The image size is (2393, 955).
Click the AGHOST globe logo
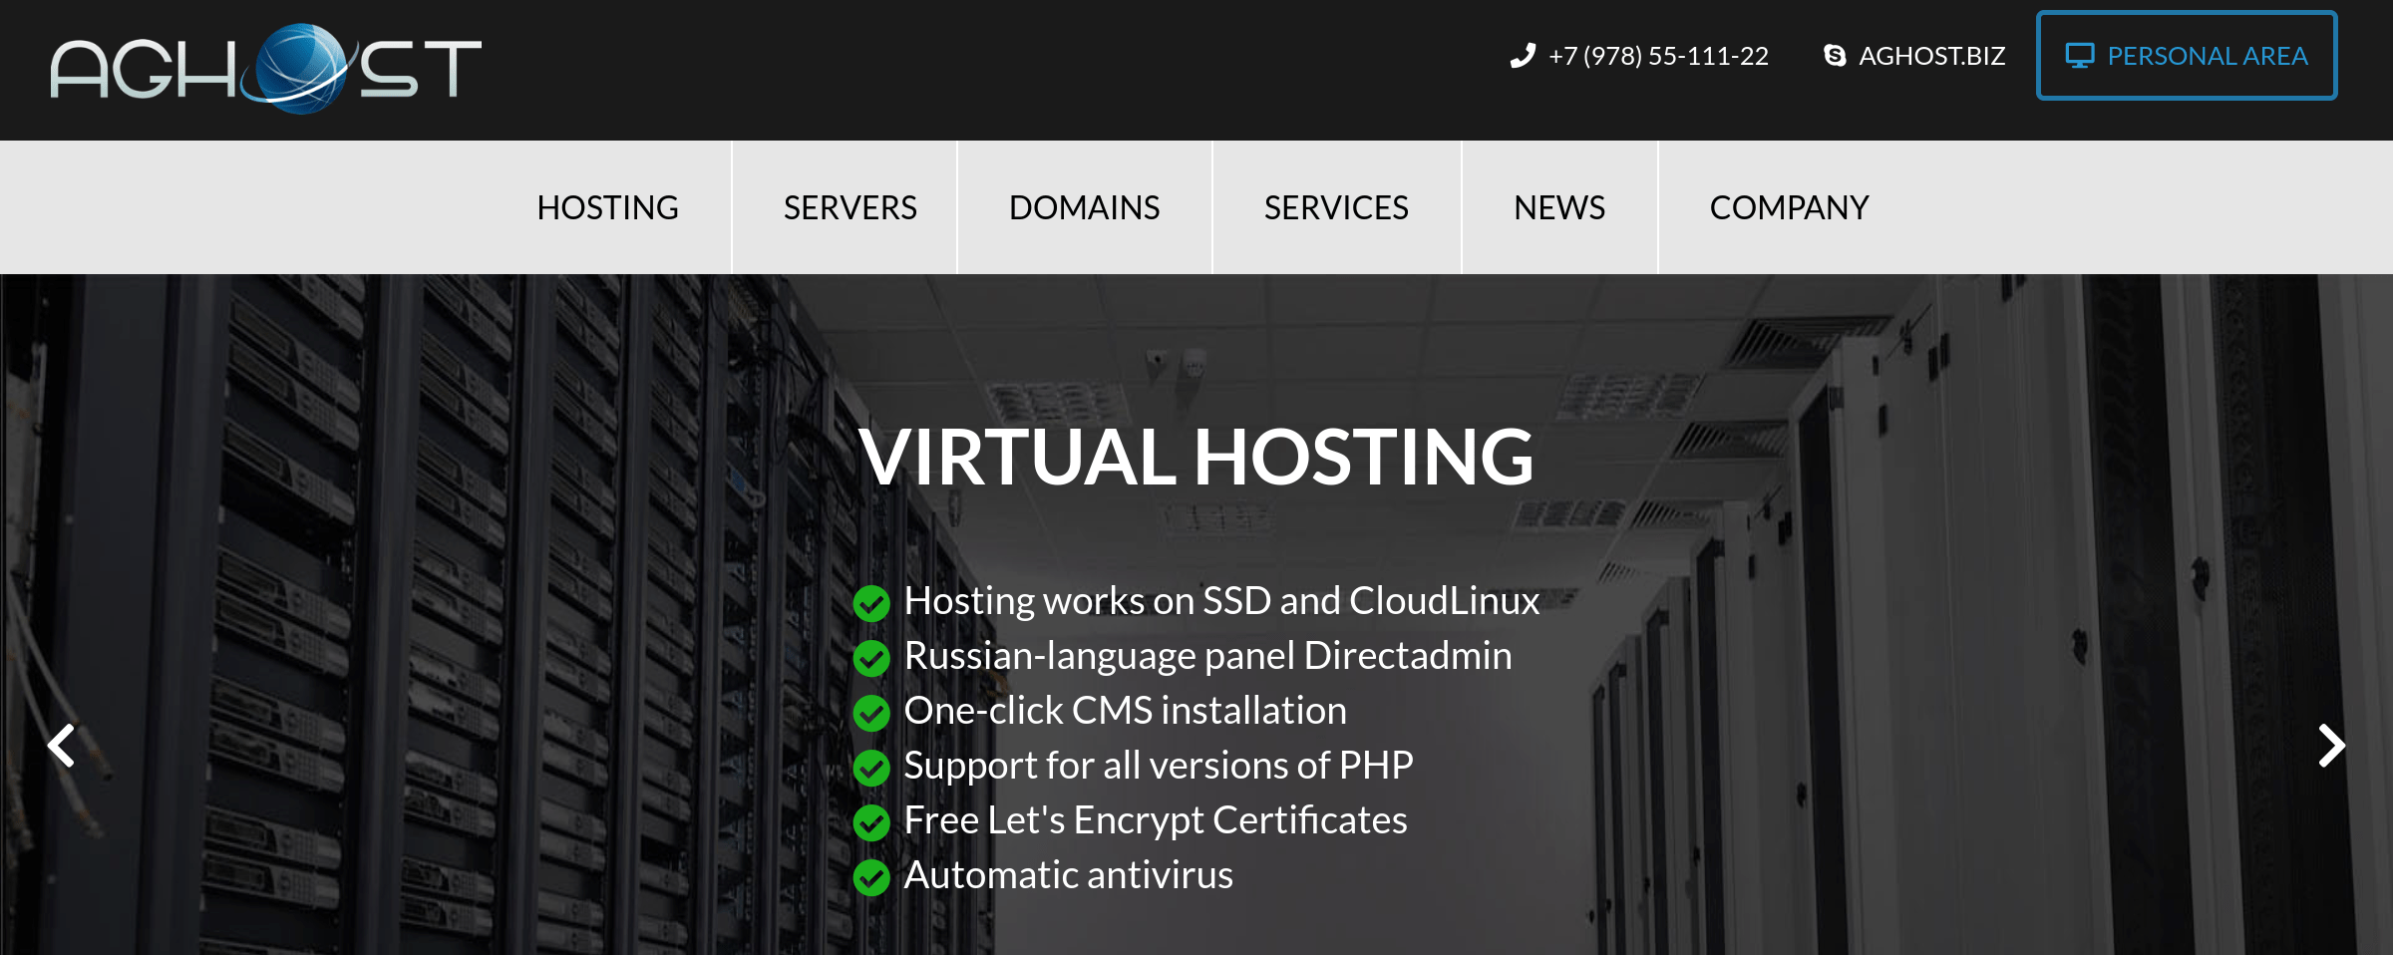[x=266, y=69]
